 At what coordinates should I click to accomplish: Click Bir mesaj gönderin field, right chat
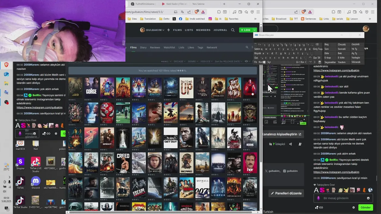(x=343, y=198)
